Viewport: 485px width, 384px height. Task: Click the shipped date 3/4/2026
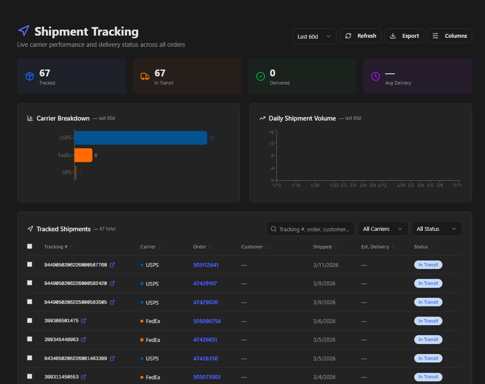click(x=324, y=377)
